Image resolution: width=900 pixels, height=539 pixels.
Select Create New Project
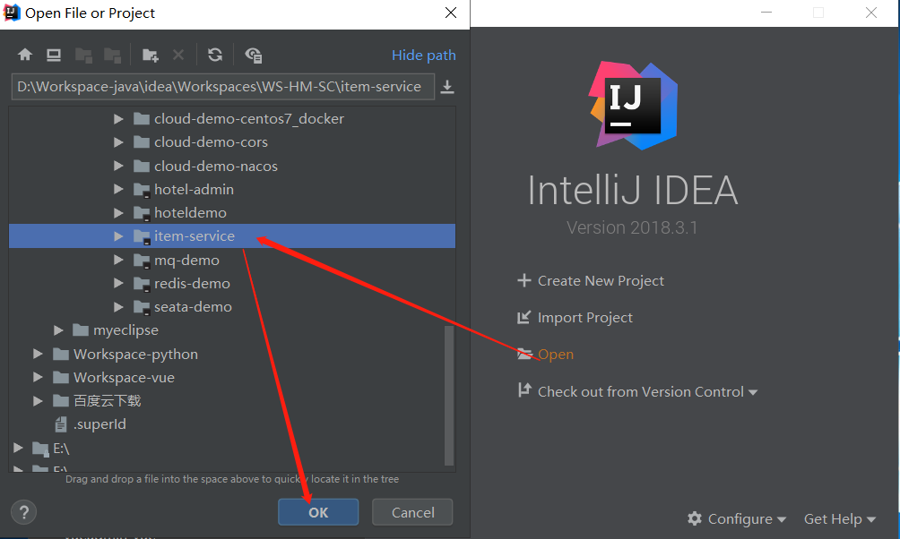pos(601,280)
